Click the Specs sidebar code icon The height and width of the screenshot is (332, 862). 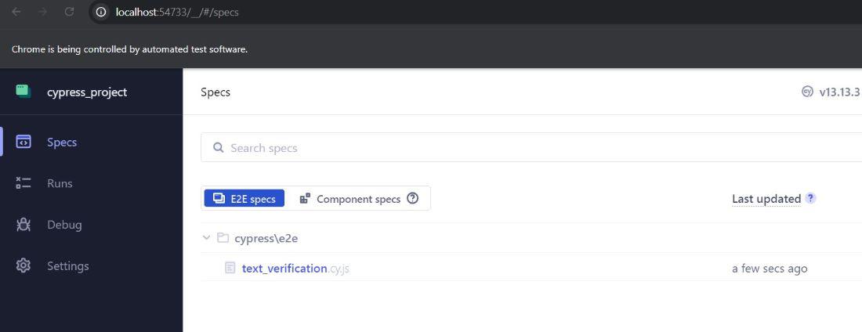tap(24, 142)
